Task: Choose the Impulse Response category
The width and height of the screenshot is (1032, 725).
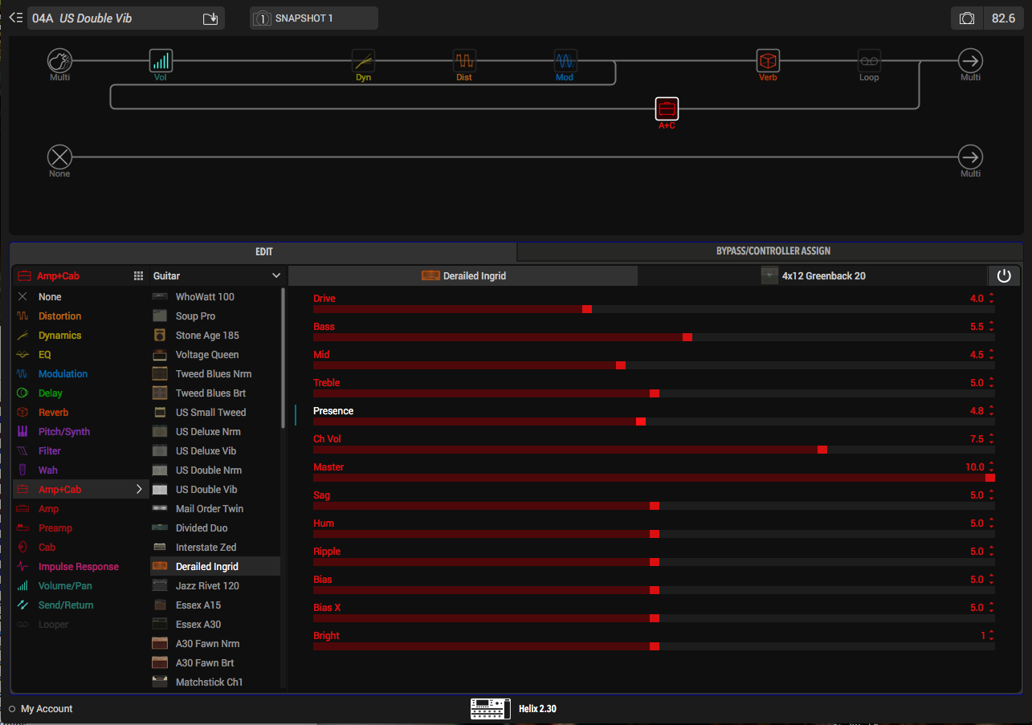Action: point(78,567)
